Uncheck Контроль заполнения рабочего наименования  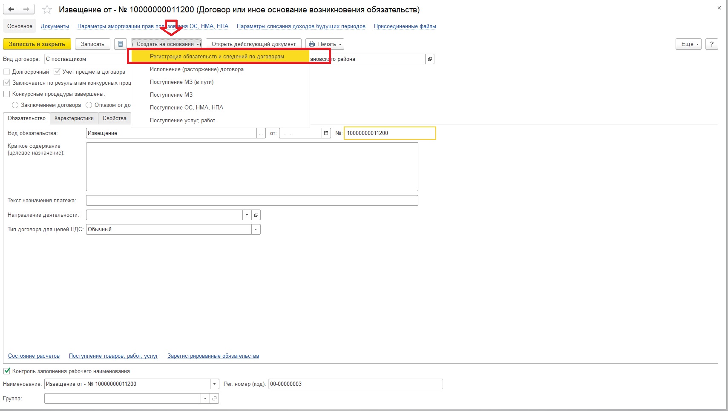click(6, 371)
